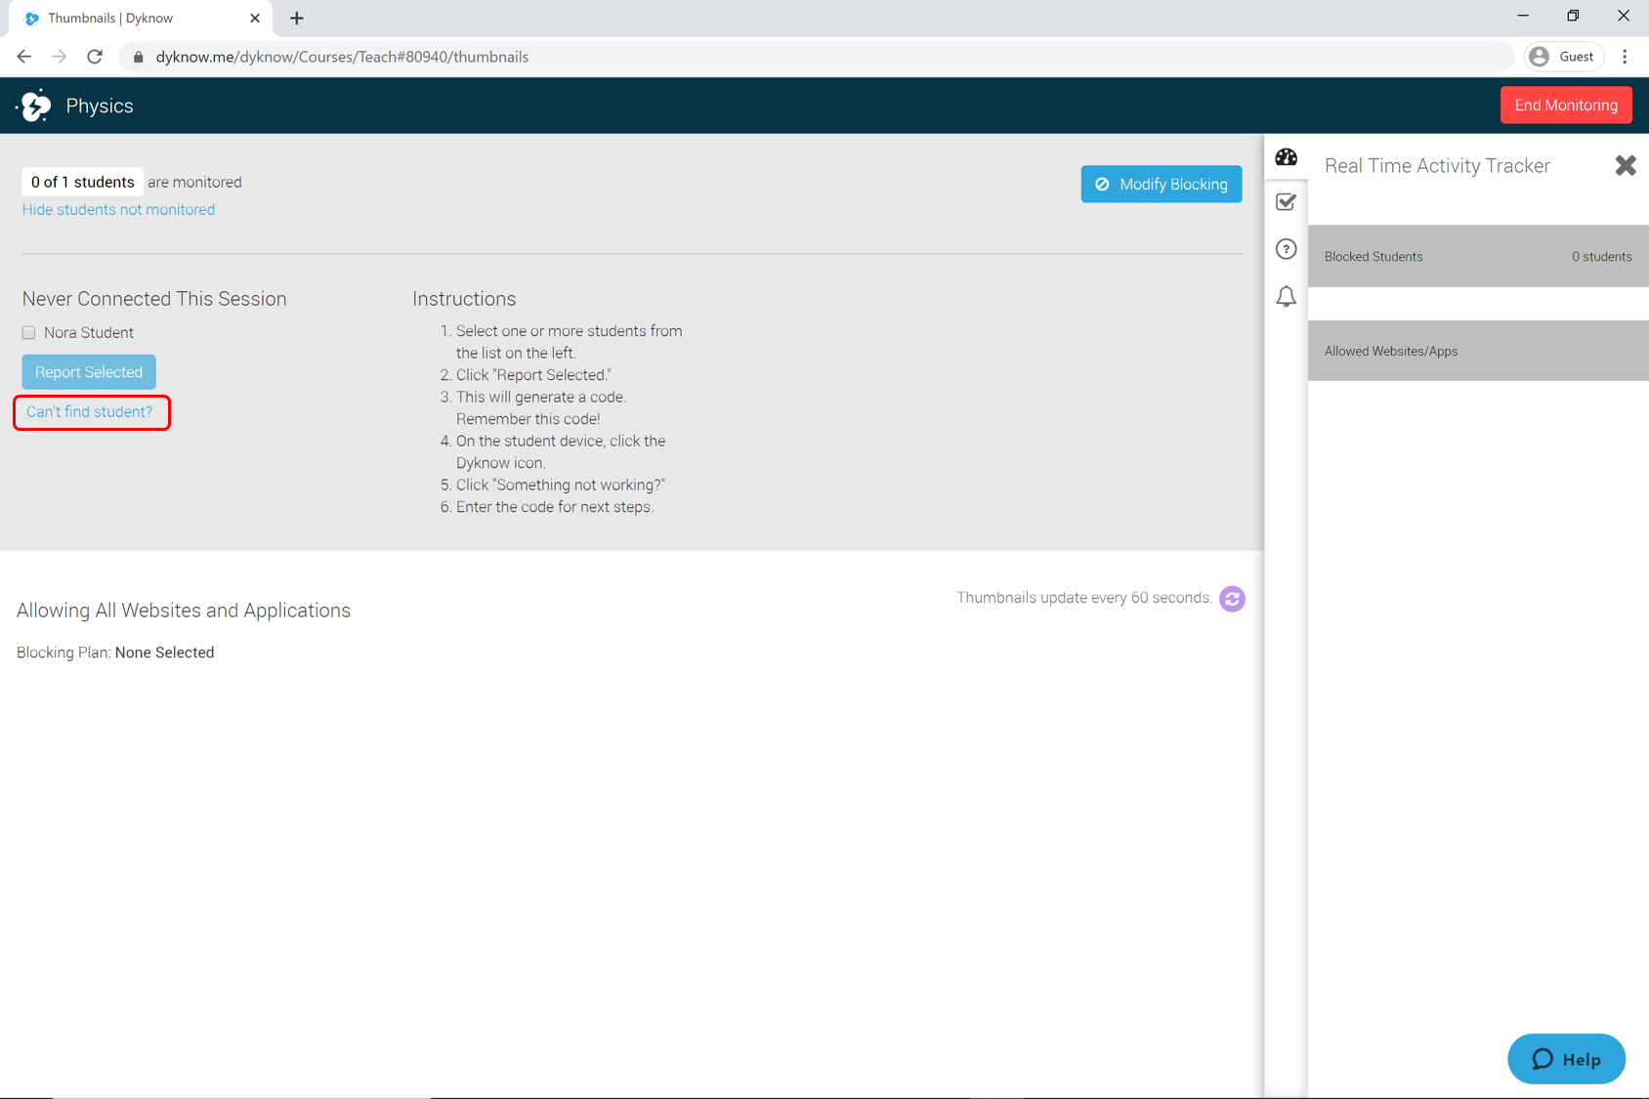Restore down the browser window

coord(1573,16)
